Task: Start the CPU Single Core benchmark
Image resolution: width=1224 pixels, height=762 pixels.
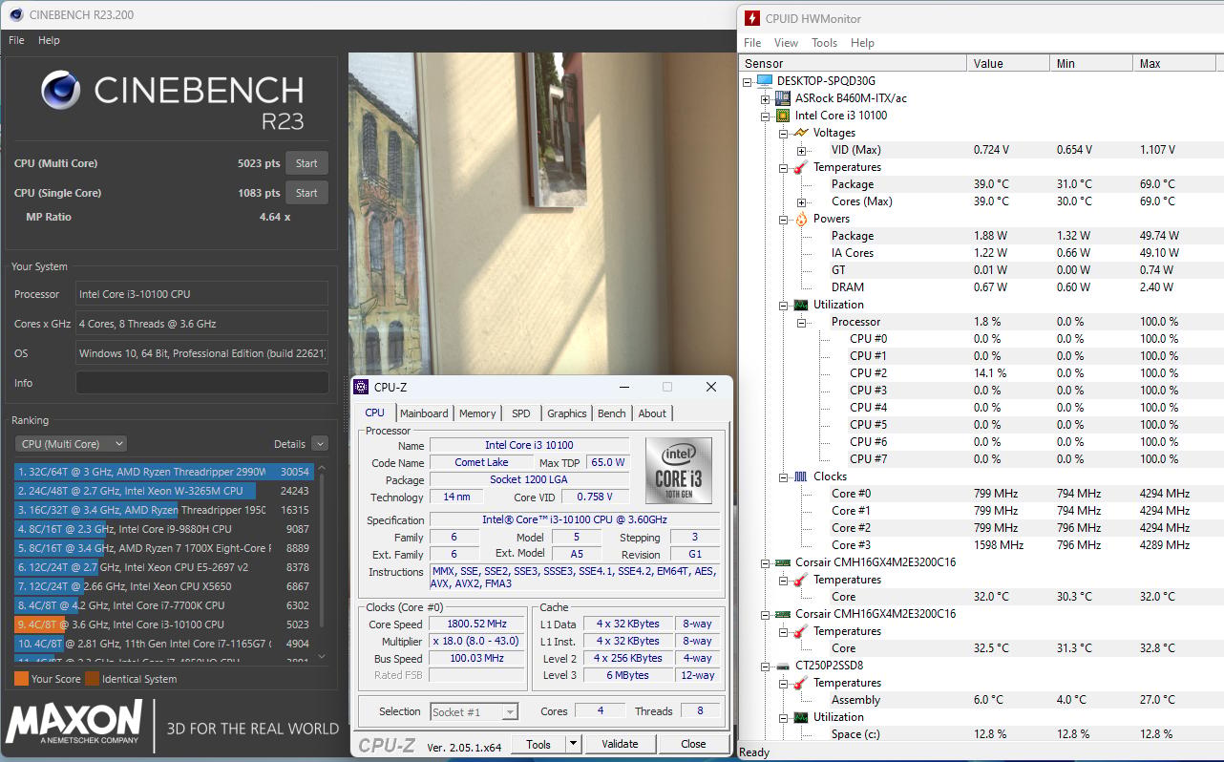Action: (x=306, y=193)
